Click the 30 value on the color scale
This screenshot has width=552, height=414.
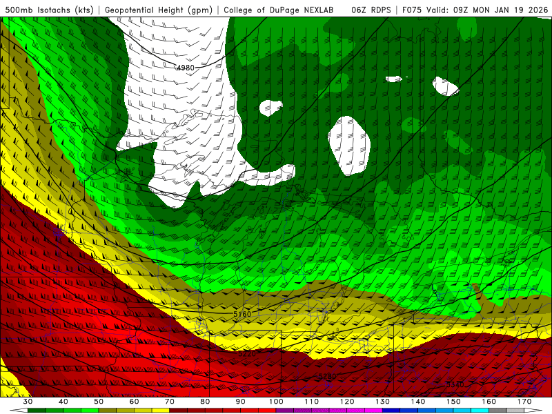click(x=28, y=402)
